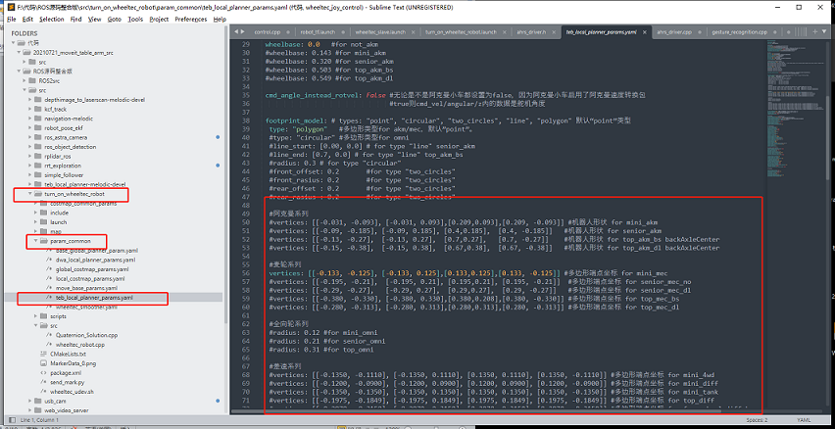Click the tab scroll right arrow

(x=243, y=32)
